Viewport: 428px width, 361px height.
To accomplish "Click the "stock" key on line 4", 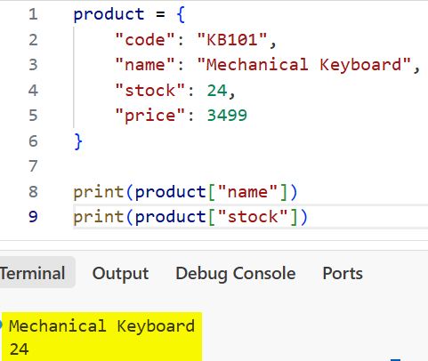I will (x=150, y=90).
